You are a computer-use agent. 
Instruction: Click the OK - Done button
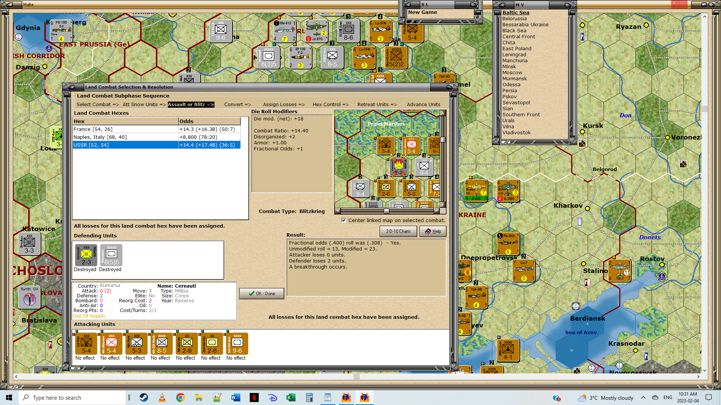(x=262, y=294)
